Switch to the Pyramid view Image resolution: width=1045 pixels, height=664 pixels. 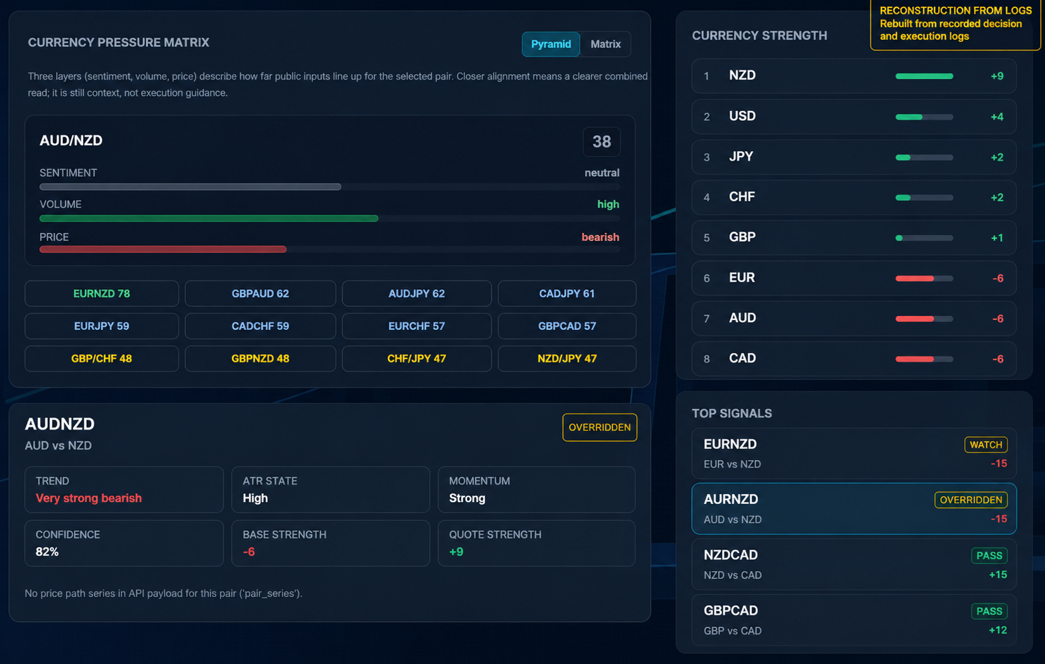[x=551, y=44]
